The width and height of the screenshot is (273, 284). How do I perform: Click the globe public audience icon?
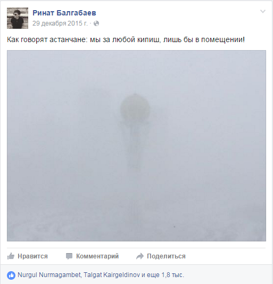(x=96, y=23)
